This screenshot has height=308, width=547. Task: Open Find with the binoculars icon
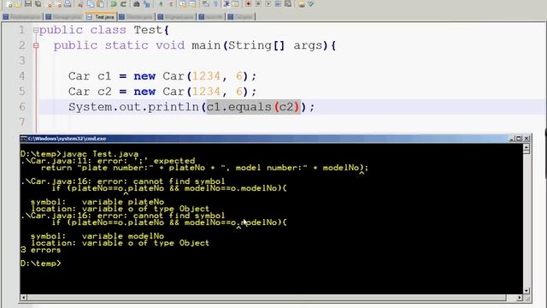(137, 3)
